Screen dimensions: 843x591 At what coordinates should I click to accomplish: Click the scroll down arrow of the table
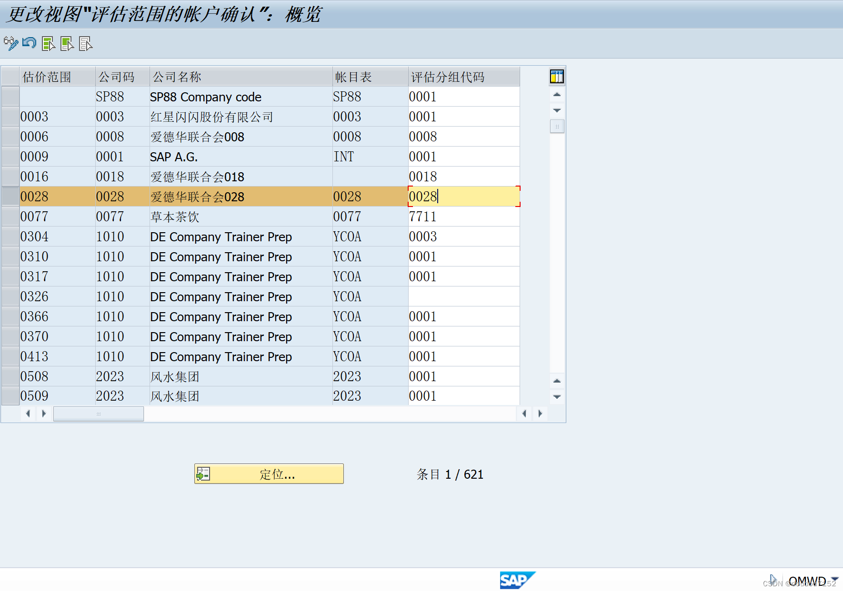556,110
